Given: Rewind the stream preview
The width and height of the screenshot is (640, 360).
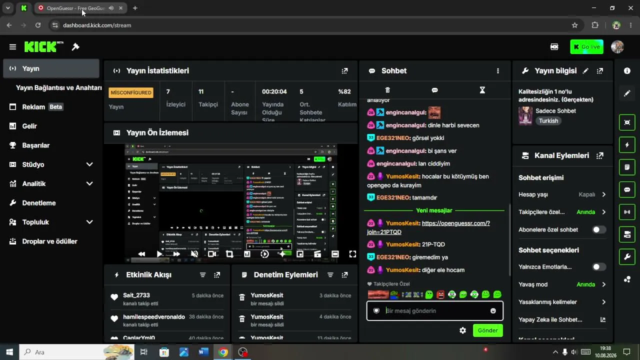Looking at the screenshot, I should (x=141, y=254).
